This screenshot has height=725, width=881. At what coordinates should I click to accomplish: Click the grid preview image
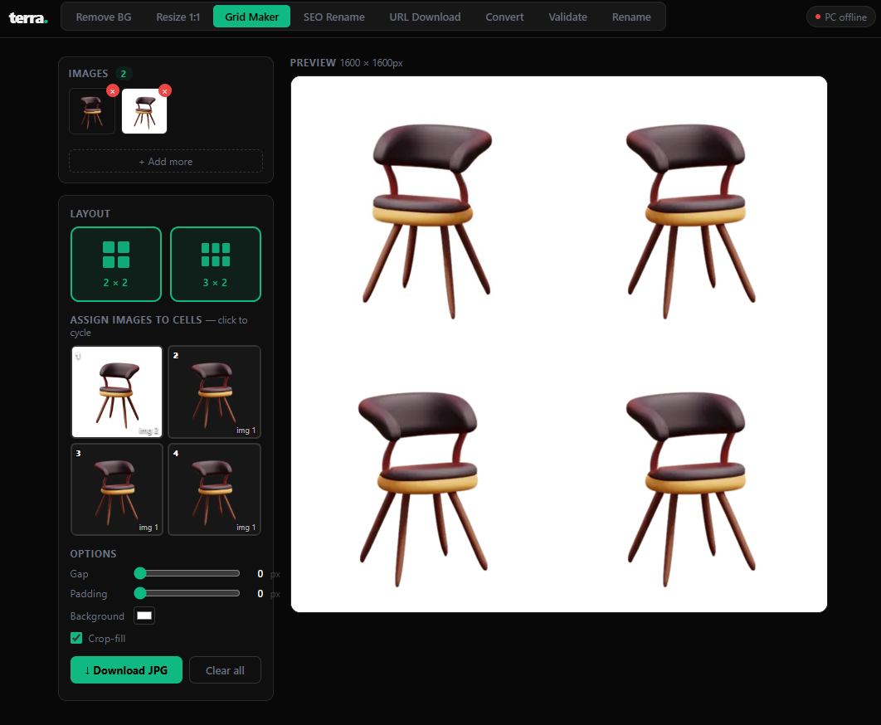click(558, 344)
